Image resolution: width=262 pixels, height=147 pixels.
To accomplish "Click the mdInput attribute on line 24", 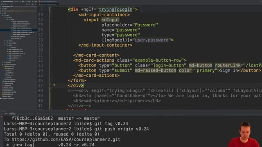I will pyautogui.click(x=111, y=20).
